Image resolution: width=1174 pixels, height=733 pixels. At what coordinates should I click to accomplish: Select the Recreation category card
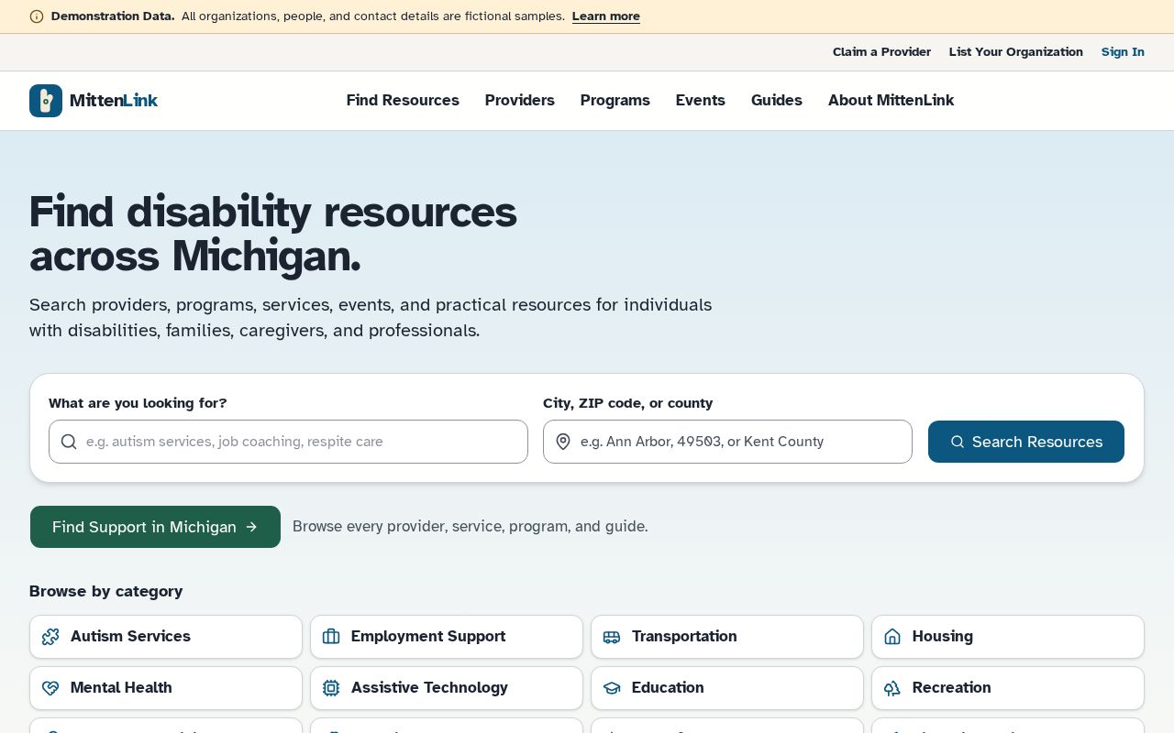coord(1008,688)
